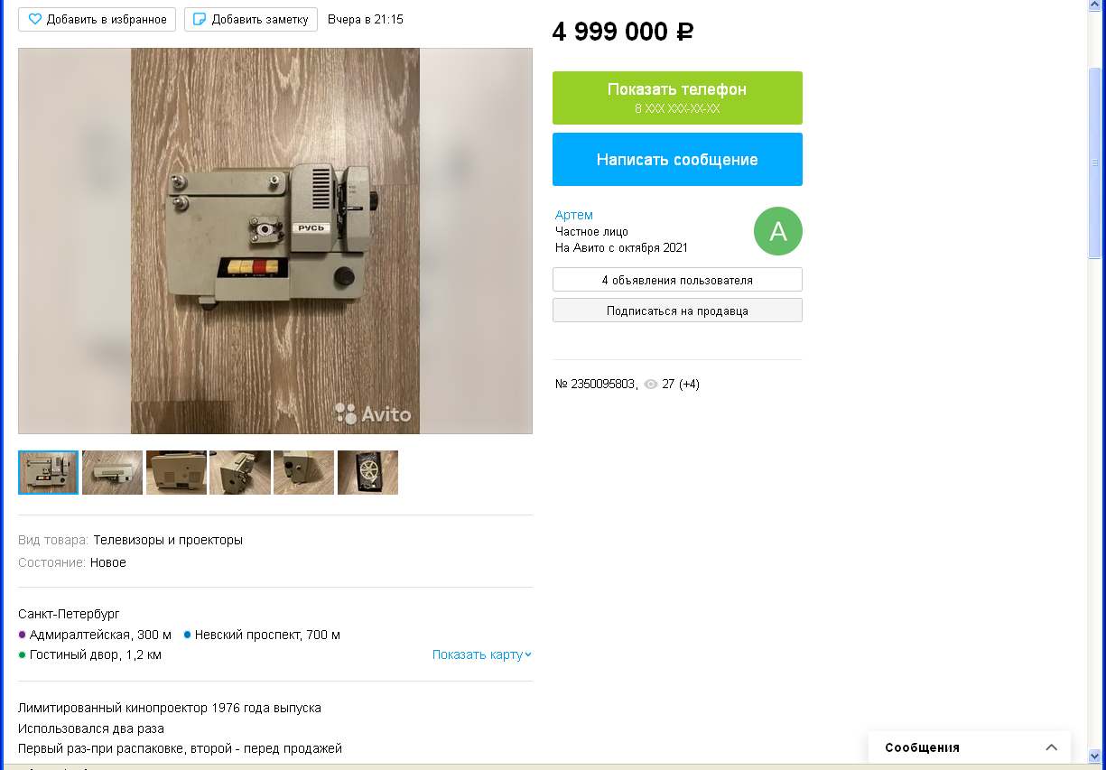Click the Показать телефон green button
1106x770 pixels.
click(677, 97)
